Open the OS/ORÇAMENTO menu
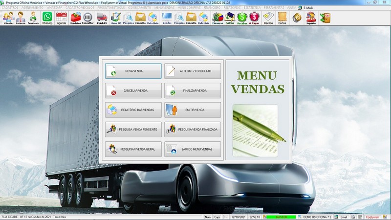 pyautogui.click(x=139, y=8)
